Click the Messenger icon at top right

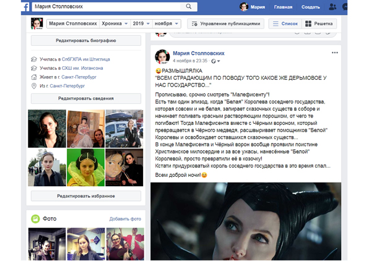(x=345, y=7)
